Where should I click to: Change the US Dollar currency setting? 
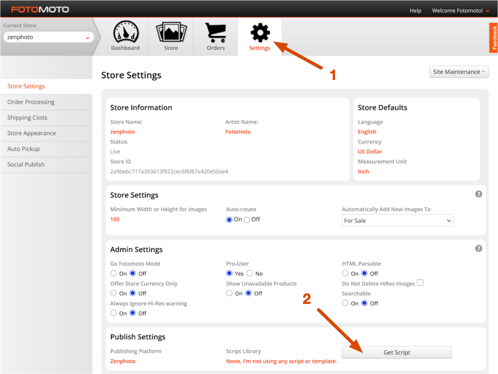[x=370, y=152]
